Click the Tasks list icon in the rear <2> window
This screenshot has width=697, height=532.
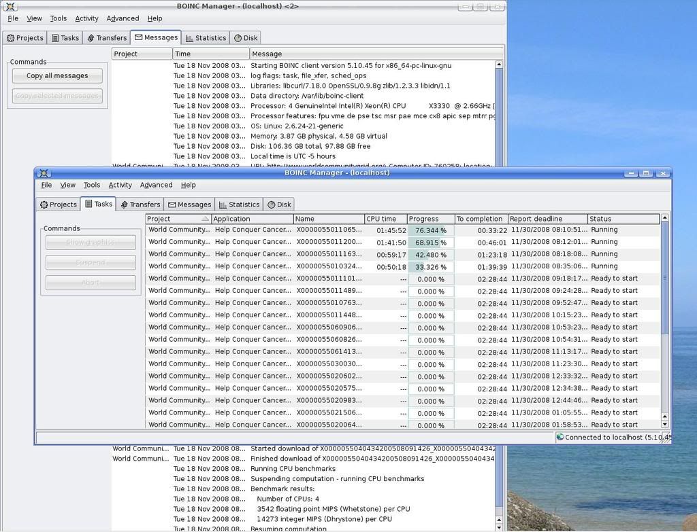(x=55, y=38)
